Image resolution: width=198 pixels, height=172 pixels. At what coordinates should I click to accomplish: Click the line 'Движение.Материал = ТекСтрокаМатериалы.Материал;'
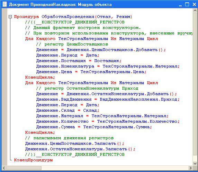[102, 116]
